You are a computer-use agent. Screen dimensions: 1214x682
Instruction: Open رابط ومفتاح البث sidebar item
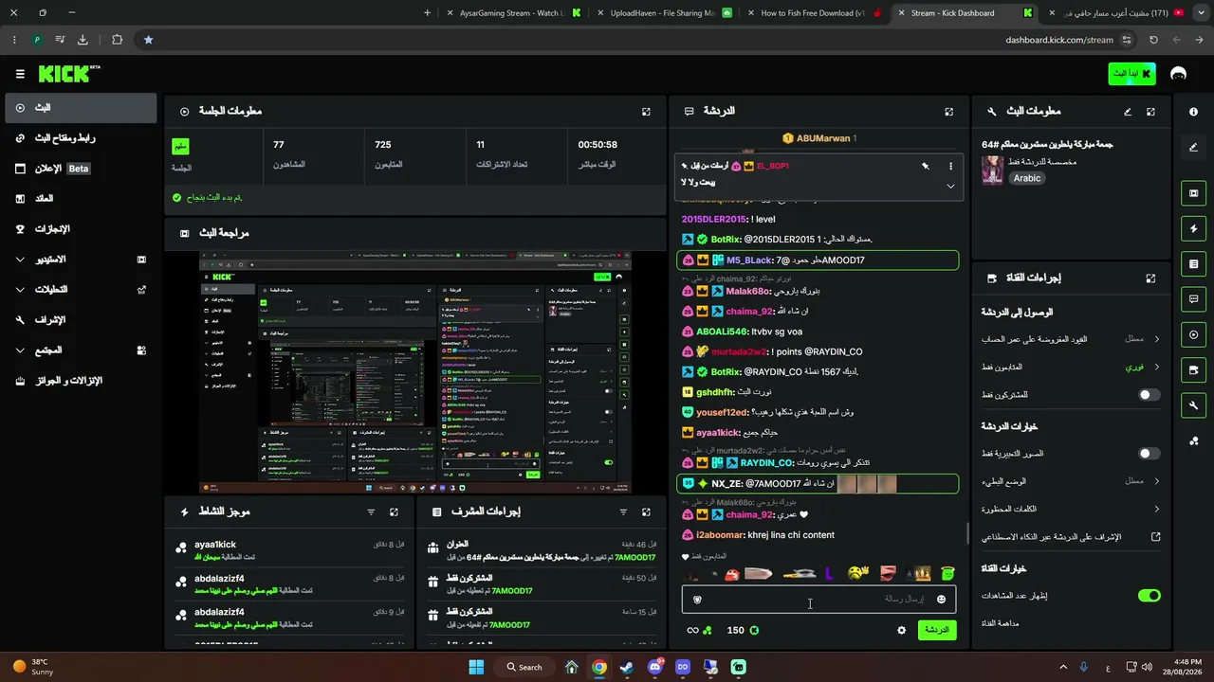pos(81,138)
